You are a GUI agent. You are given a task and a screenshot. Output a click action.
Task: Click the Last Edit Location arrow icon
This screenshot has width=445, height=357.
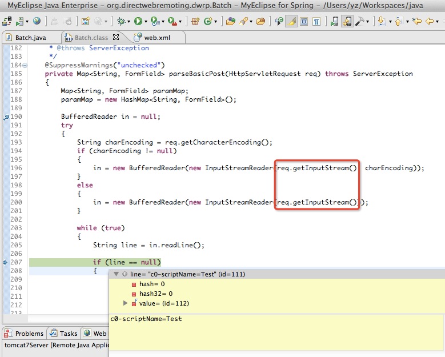417,21
